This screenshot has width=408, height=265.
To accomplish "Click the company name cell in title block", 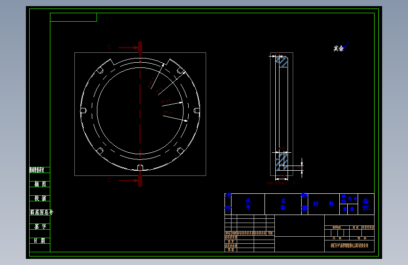I will 349,246.
